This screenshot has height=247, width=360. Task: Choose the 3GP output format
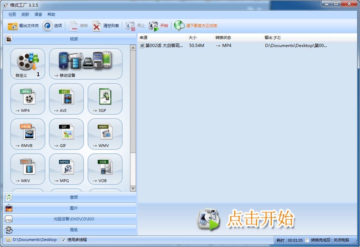(104, 99)
